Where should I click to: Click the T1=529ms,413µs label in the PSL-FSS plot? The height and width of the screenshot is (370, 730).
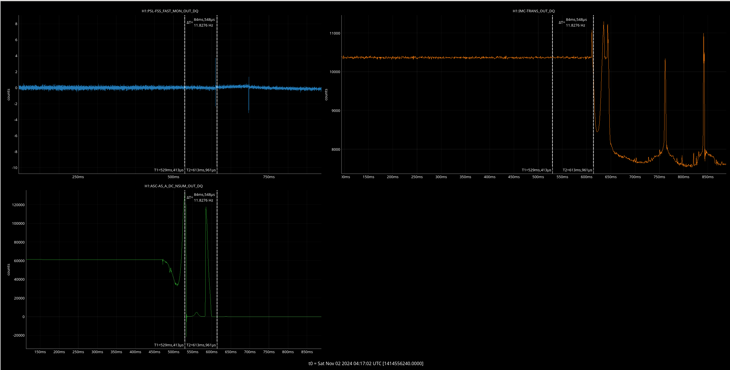169,170
